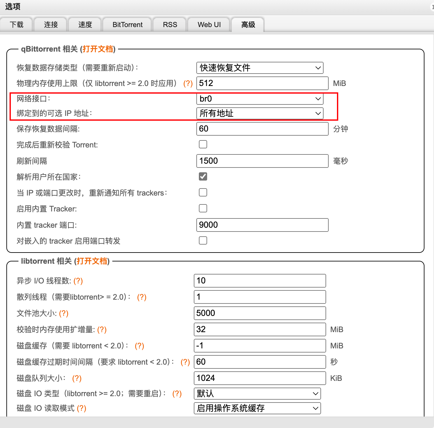Enable 完成后重新校验 Torrent checkbox
The height and width of the screenshot is (428, 434).
[203, 145]
